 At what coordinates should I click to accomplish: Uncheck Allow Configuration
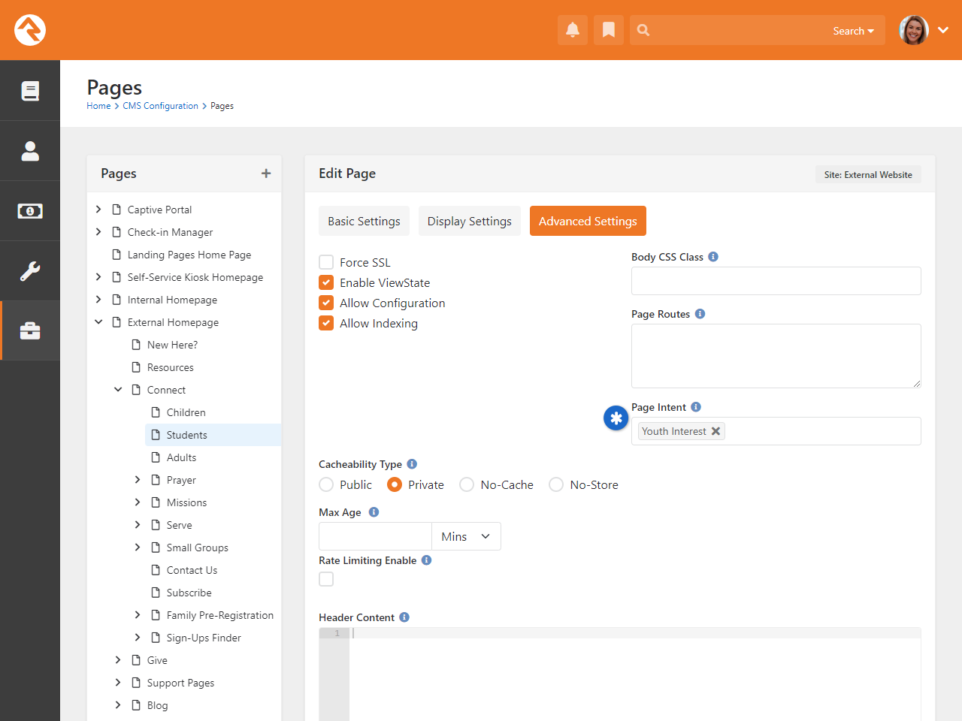(x=326, y=303)
